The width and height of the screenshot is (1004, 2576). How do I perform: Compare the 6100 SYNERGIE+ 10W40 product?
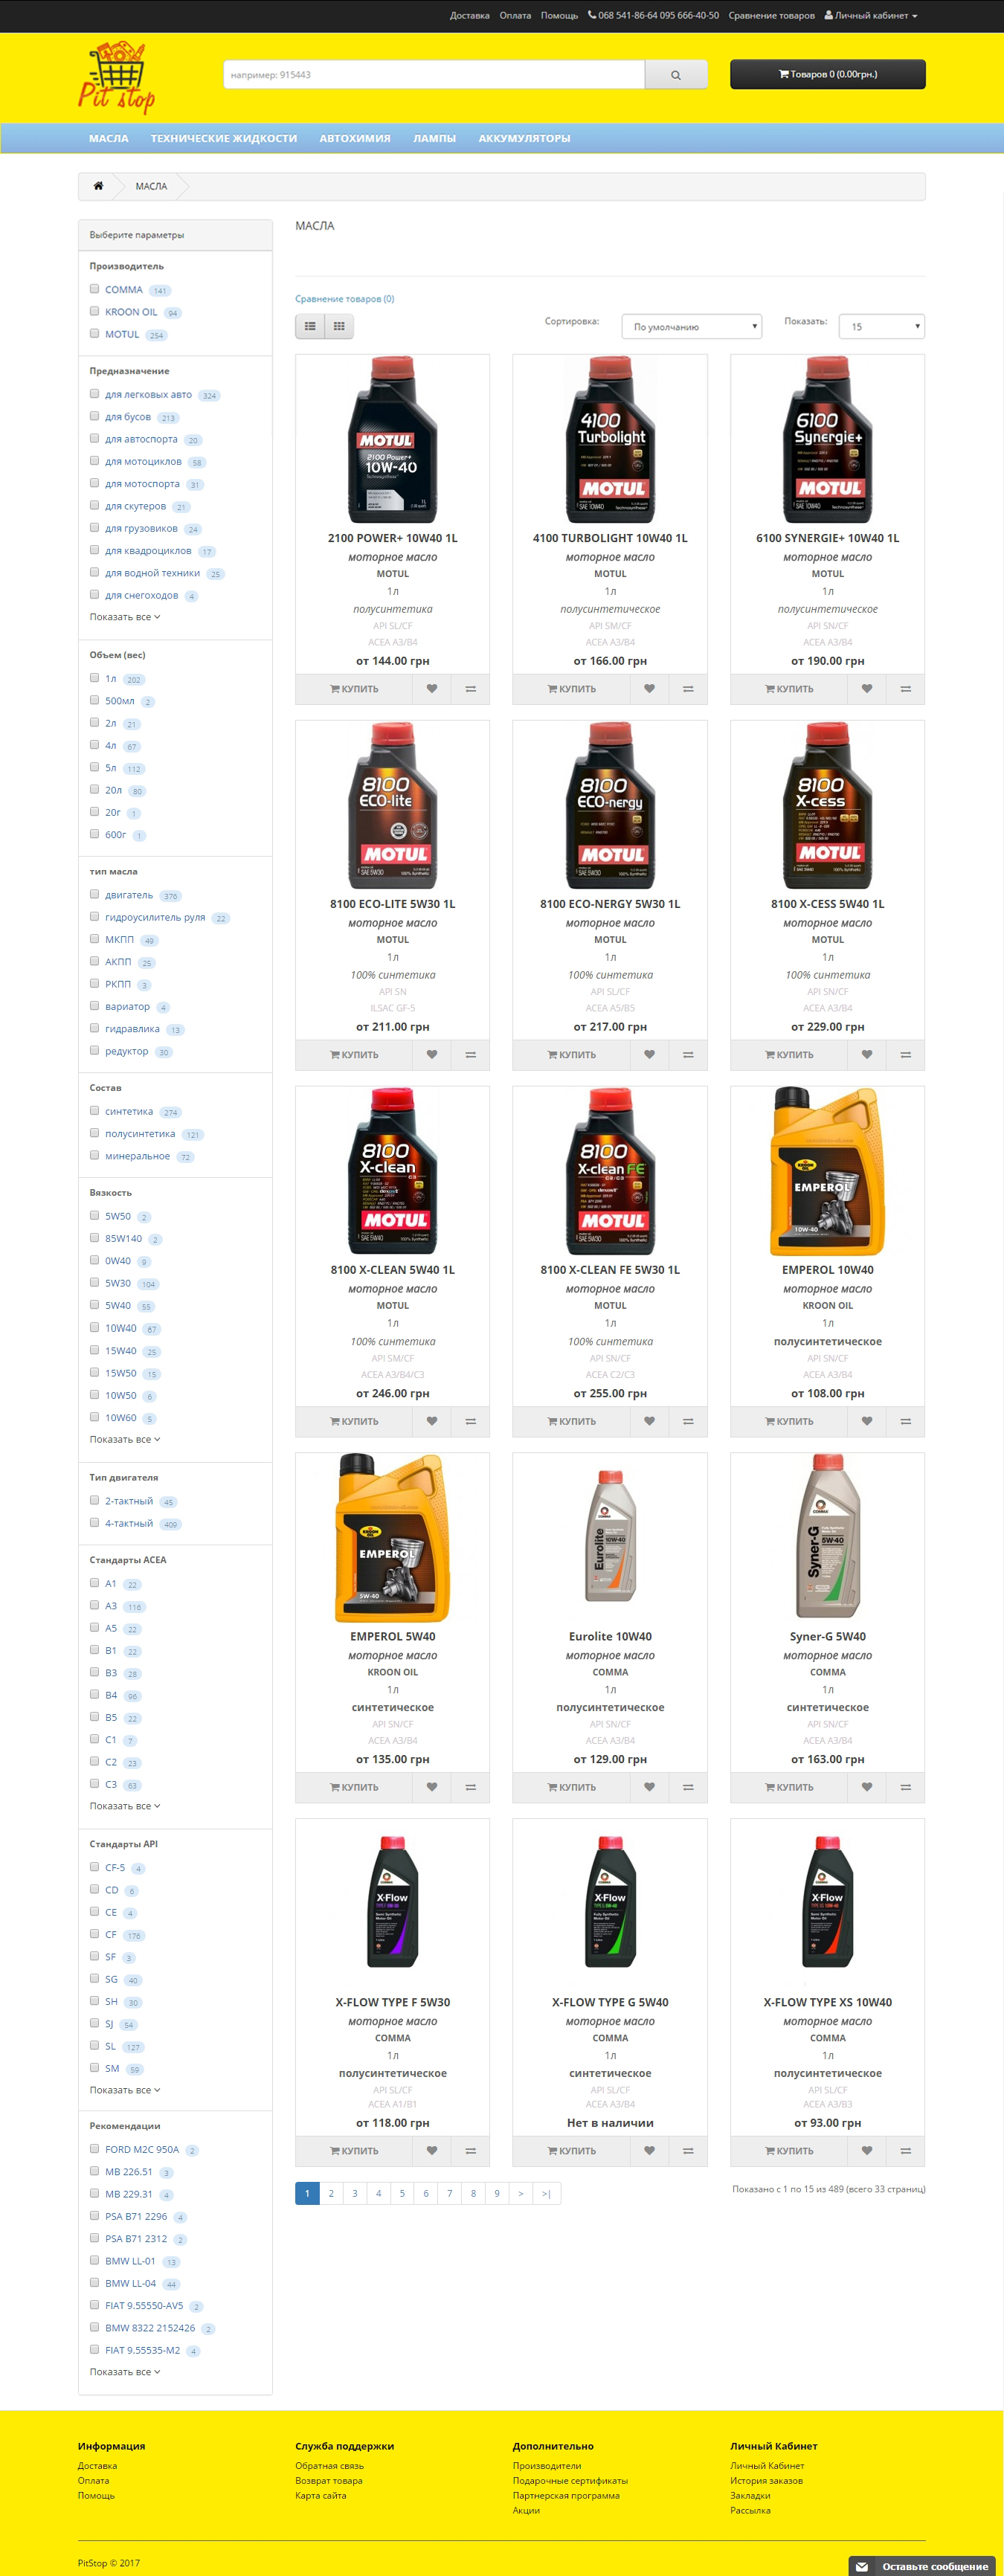coord(905,689)
